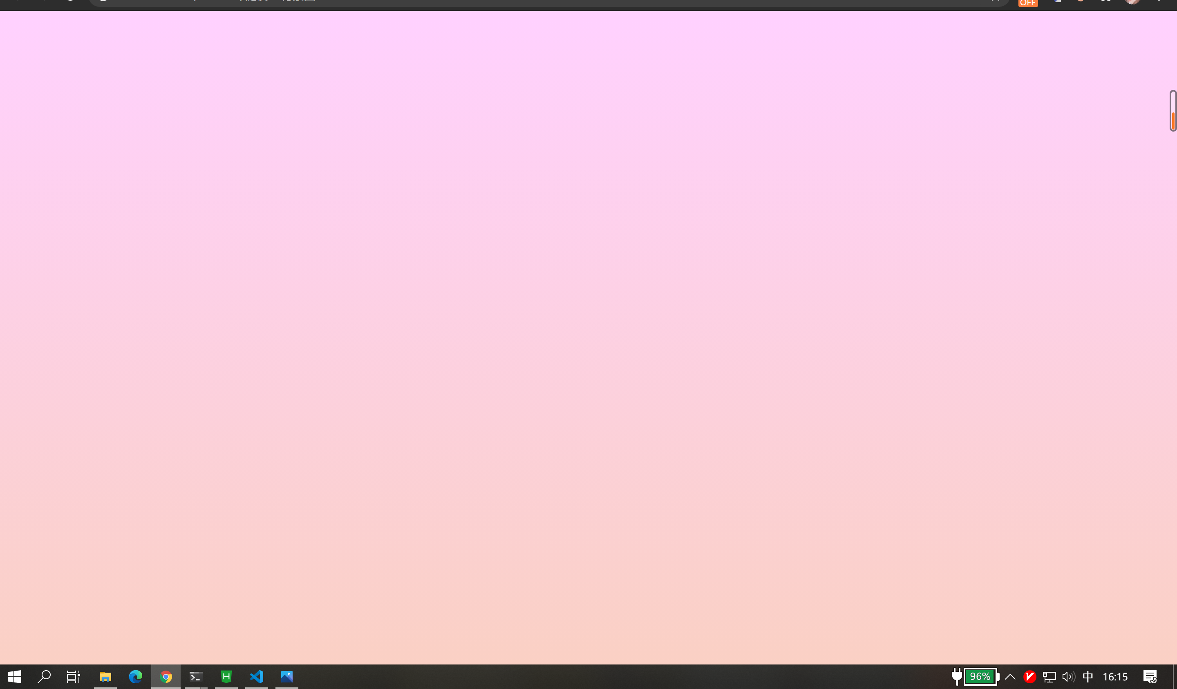
Task: Open File Explorer from taskbar
Action: (x=105, y=676)
